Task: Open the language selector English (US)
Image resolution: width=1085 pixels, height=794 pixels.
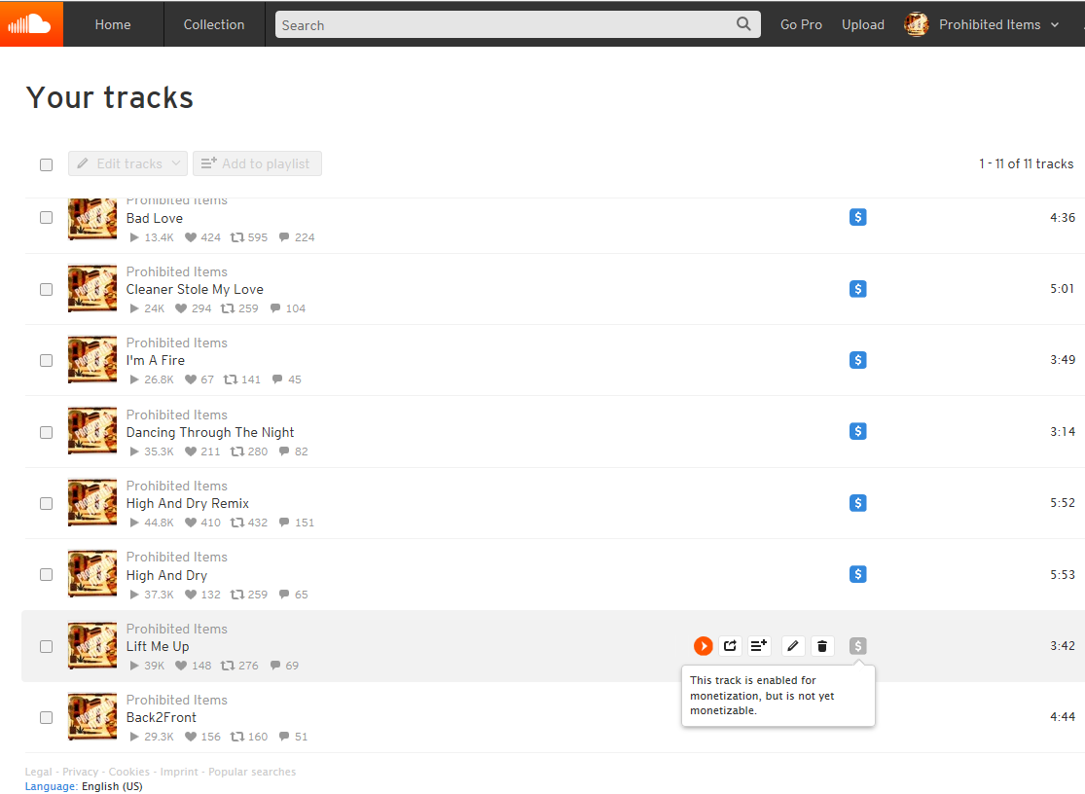Action: tap(112, 786)
